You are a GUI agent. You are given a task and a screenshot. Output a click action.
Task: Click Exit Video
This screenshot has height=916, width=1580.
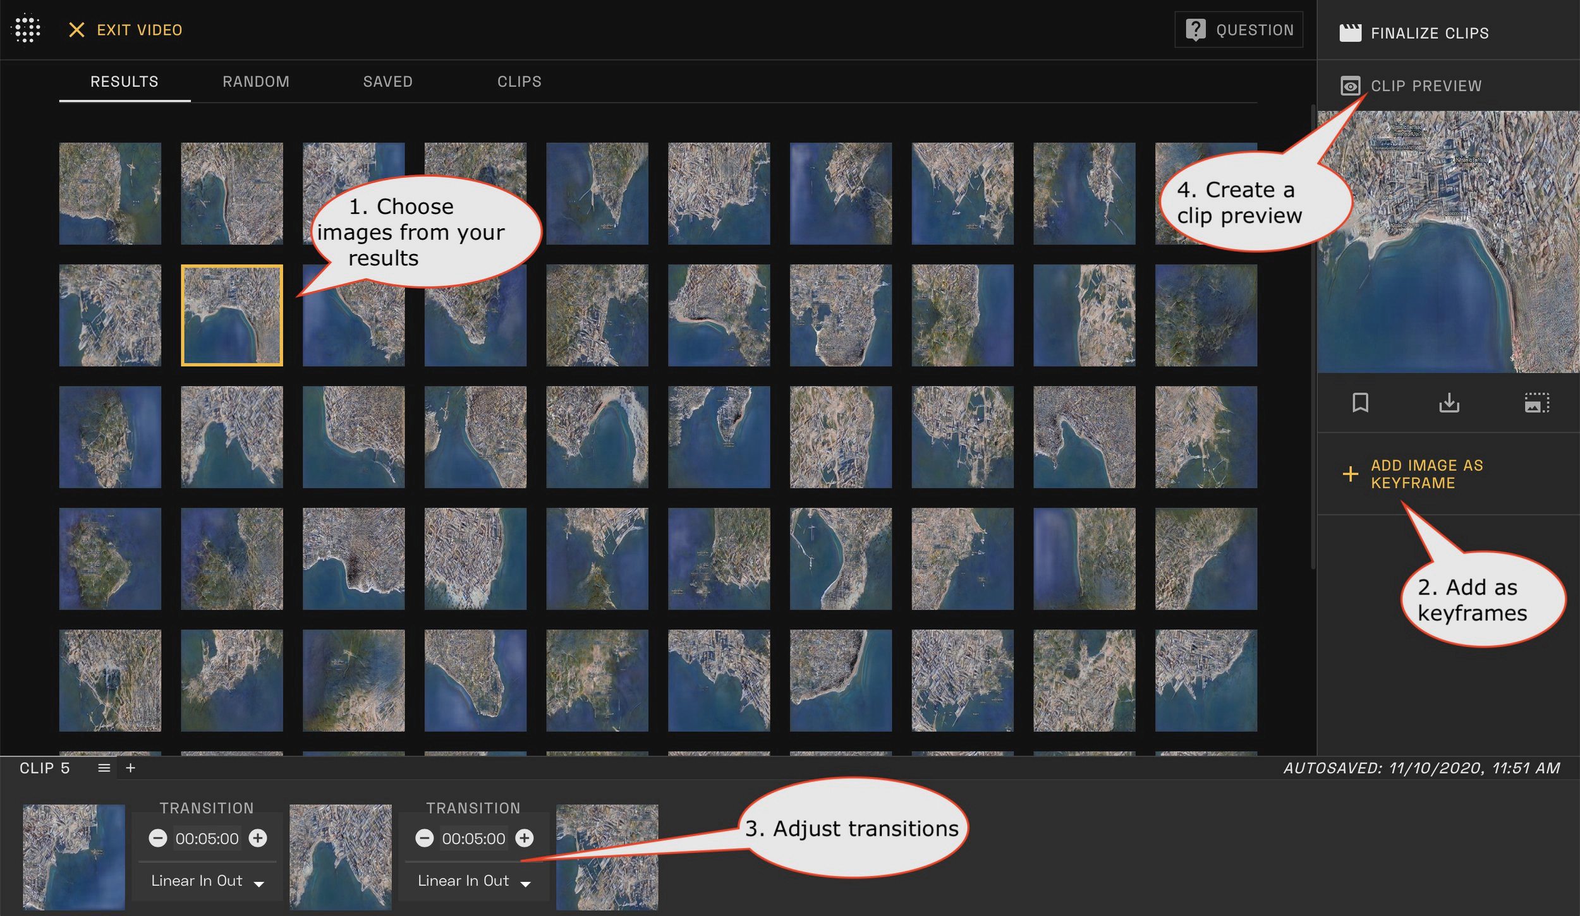click(125, 29)
